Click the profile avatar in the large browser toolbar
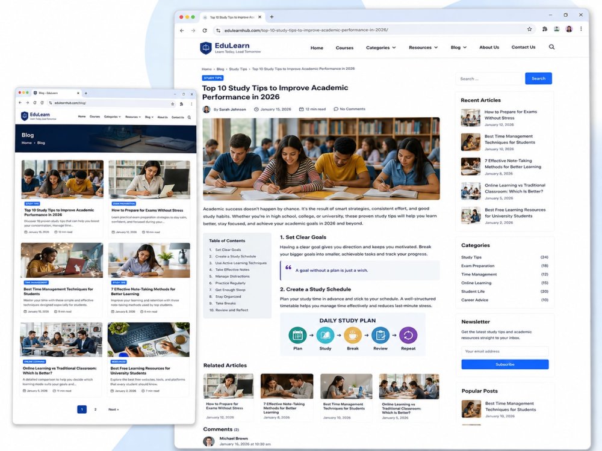The image size is (602, 451). point(569,29)
